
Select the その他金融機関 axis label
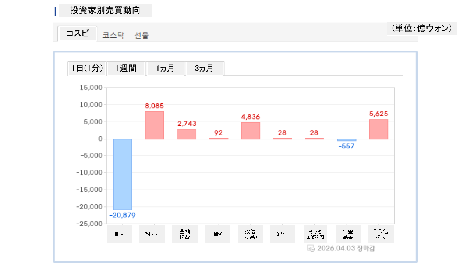point(315,234)
